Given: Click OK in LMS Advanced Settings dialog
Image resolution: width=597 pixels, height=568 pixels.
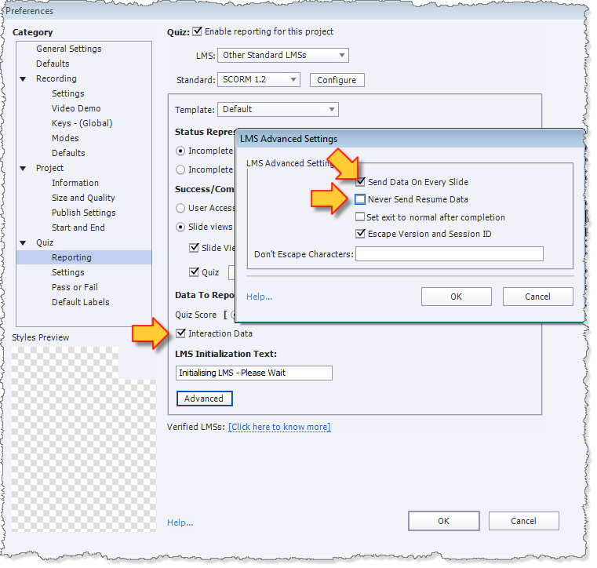Looking at the screenshot, I should point(456,297).
